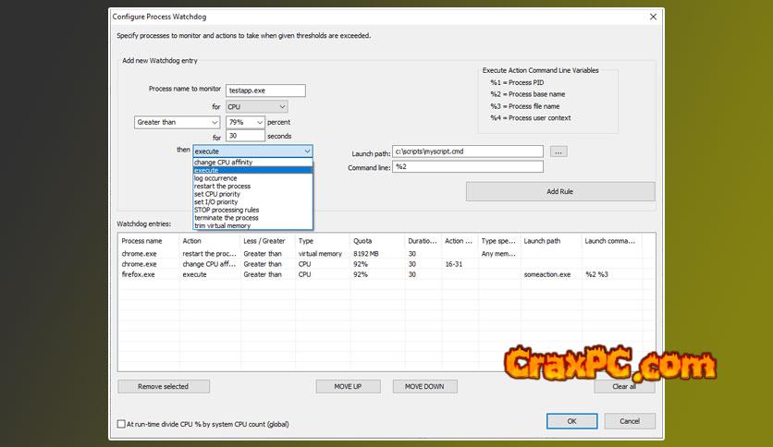Select 'trim virtual memory' action option
This screenshot has height=447, width=773.
click(222, 225)
